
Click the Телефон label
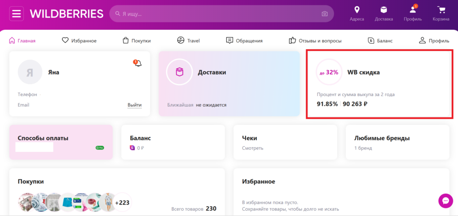click(27, 95)
